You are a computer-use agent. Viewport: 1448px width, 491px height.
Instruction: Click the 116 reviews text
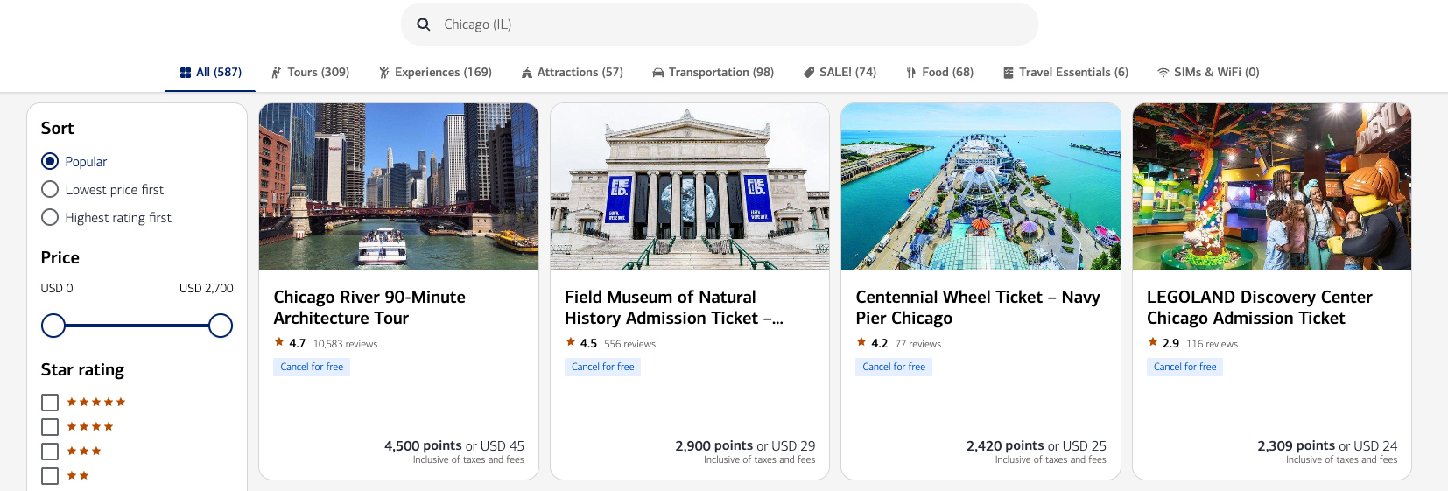(1212, 344)
